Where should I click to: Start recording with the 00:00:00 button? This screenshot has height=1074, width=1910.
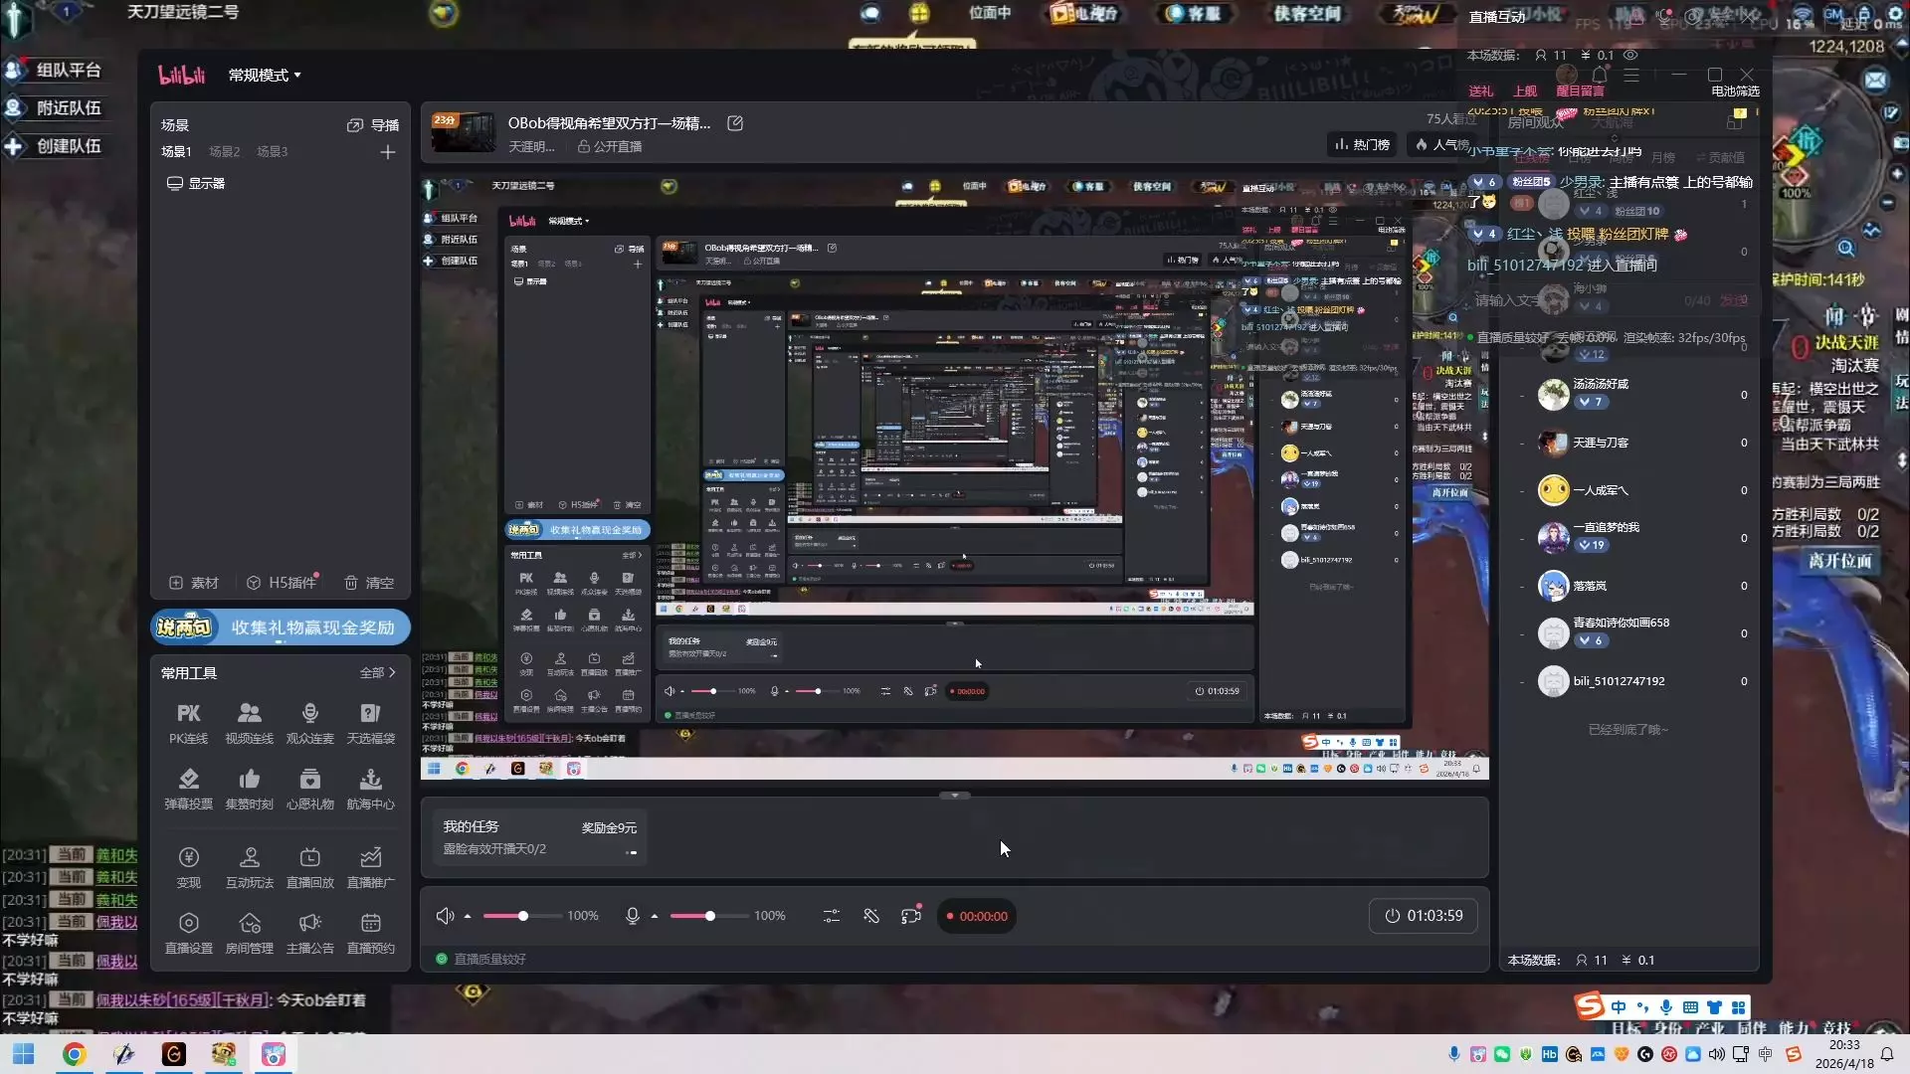[976, 916]
